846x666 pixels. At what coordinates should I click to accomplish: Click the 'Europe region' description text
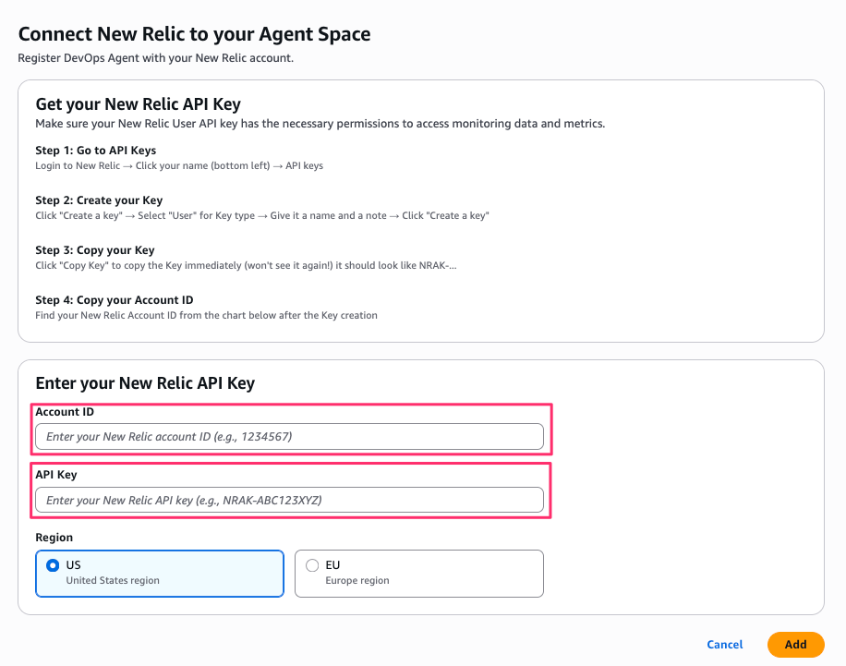357,581
